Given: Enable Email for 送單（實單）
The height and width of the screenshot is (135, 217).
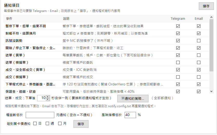Looking at the screenshot, I should [x=199, y=55].
